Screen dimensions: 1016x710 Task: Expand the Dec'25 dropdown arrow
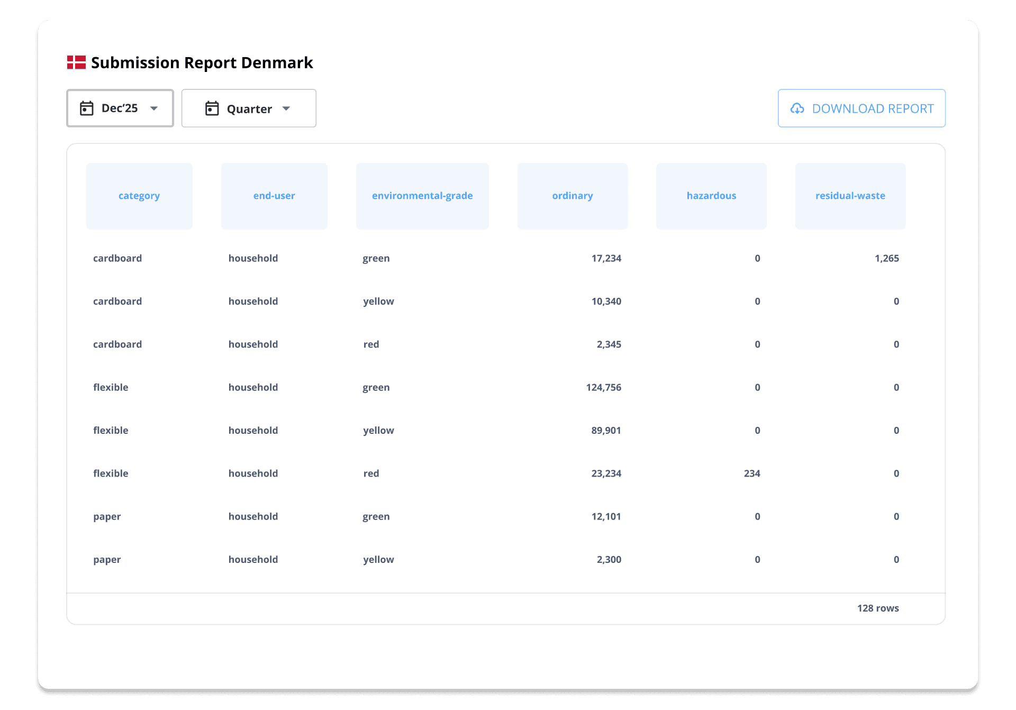pos(154,108)
